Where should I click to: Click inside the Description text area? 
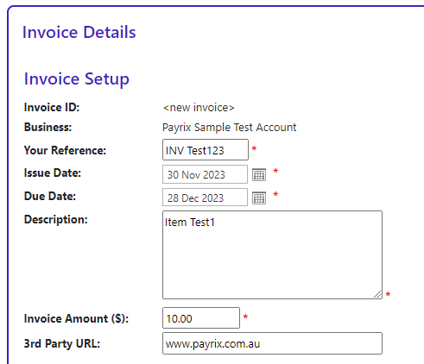(272, 254)
